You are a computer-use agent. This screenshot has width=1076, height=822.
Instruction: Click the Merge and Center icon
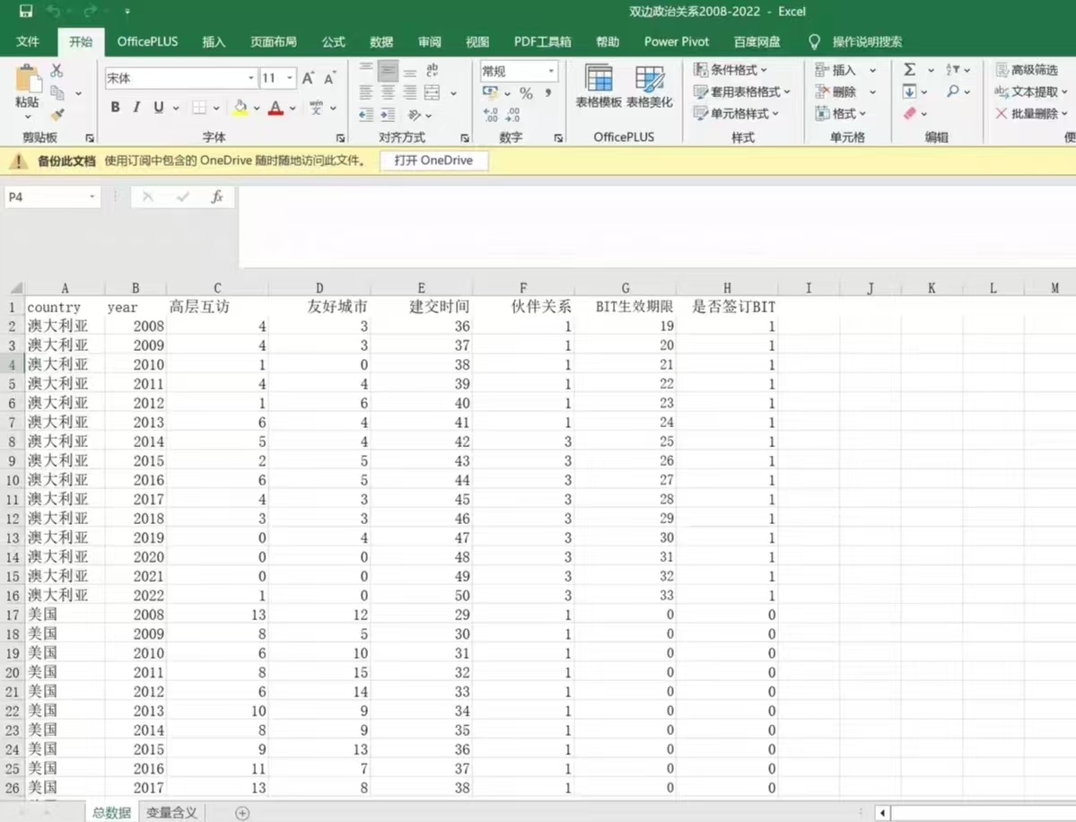433,92
